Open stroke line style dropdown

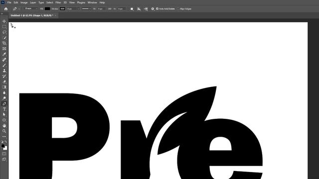coord(86,9)
